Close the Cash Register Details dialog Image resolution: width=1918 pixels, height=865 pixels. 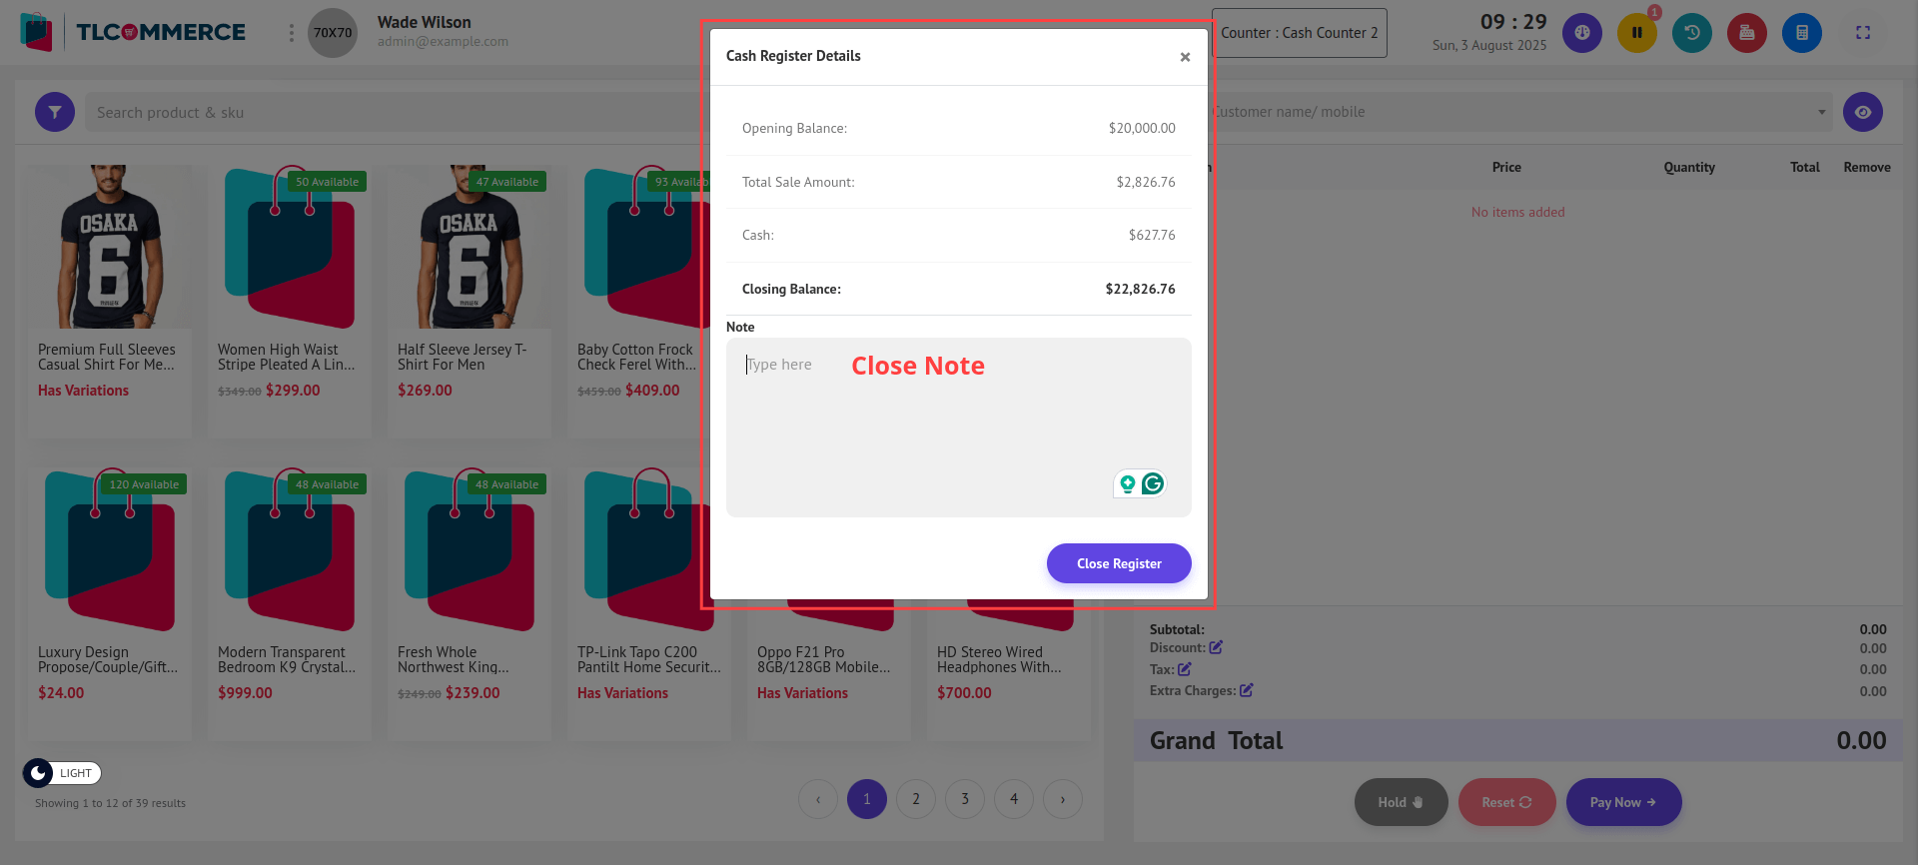click(x=1184, y=57)
